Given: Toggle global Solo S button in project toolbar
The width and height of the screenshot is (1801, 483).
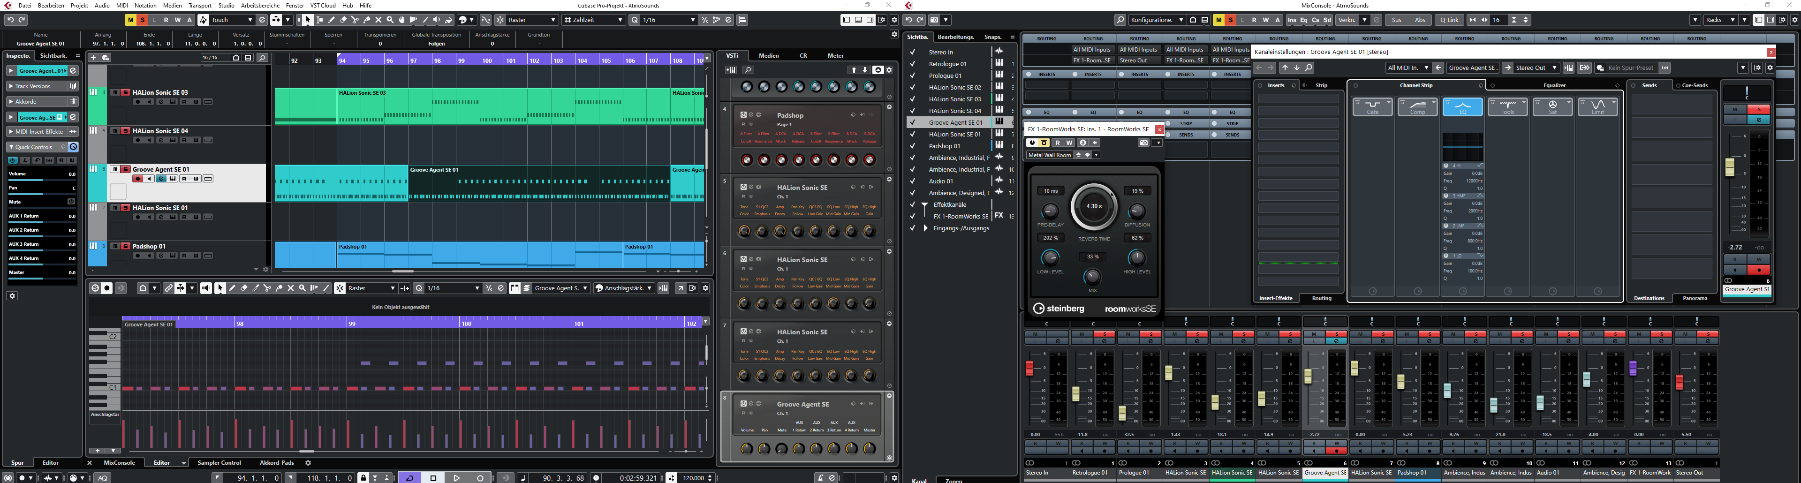Looking at the screenshot, I should (143, 20).
